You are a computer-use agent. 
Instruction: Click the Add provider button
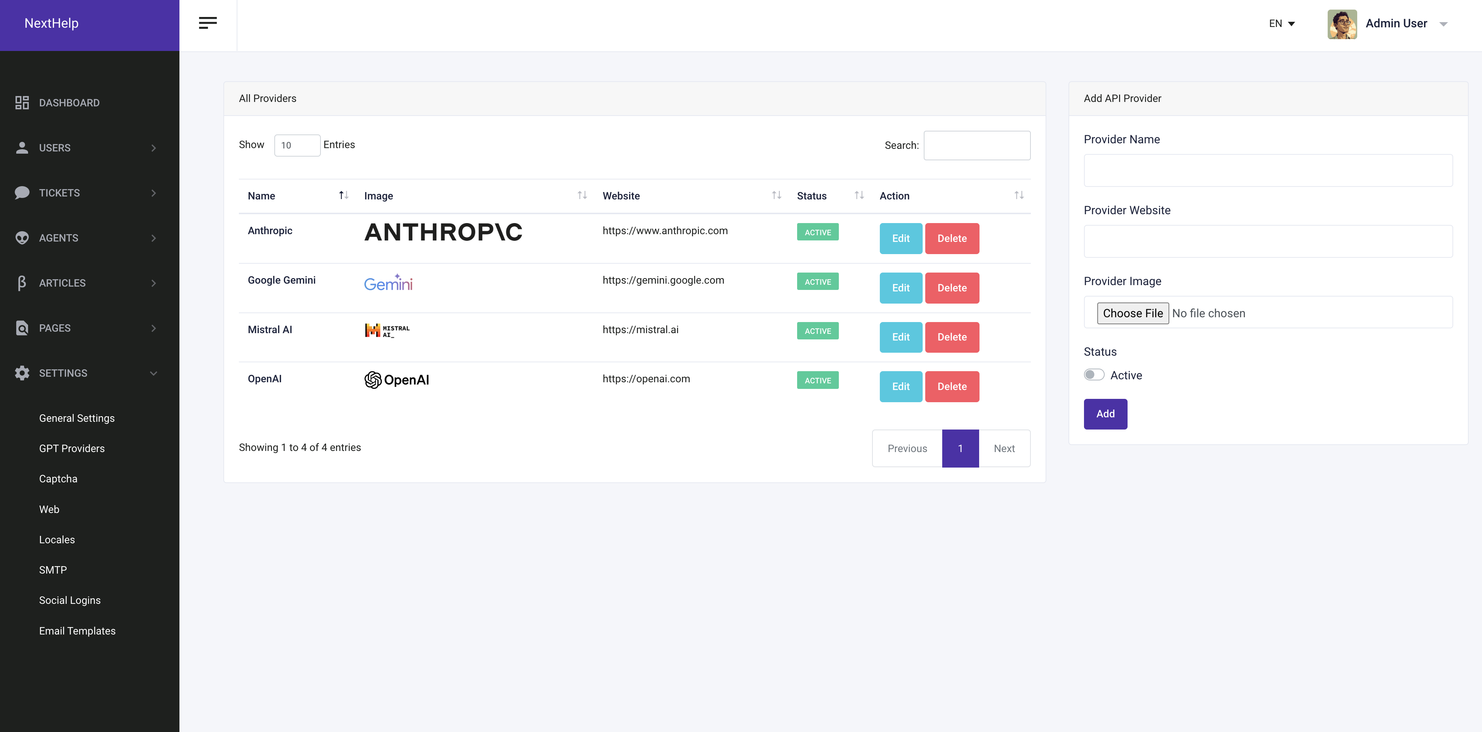point(1105,414)
